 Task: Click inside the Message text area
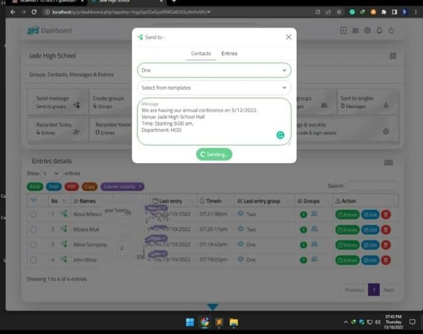click(x=214, y=121)
